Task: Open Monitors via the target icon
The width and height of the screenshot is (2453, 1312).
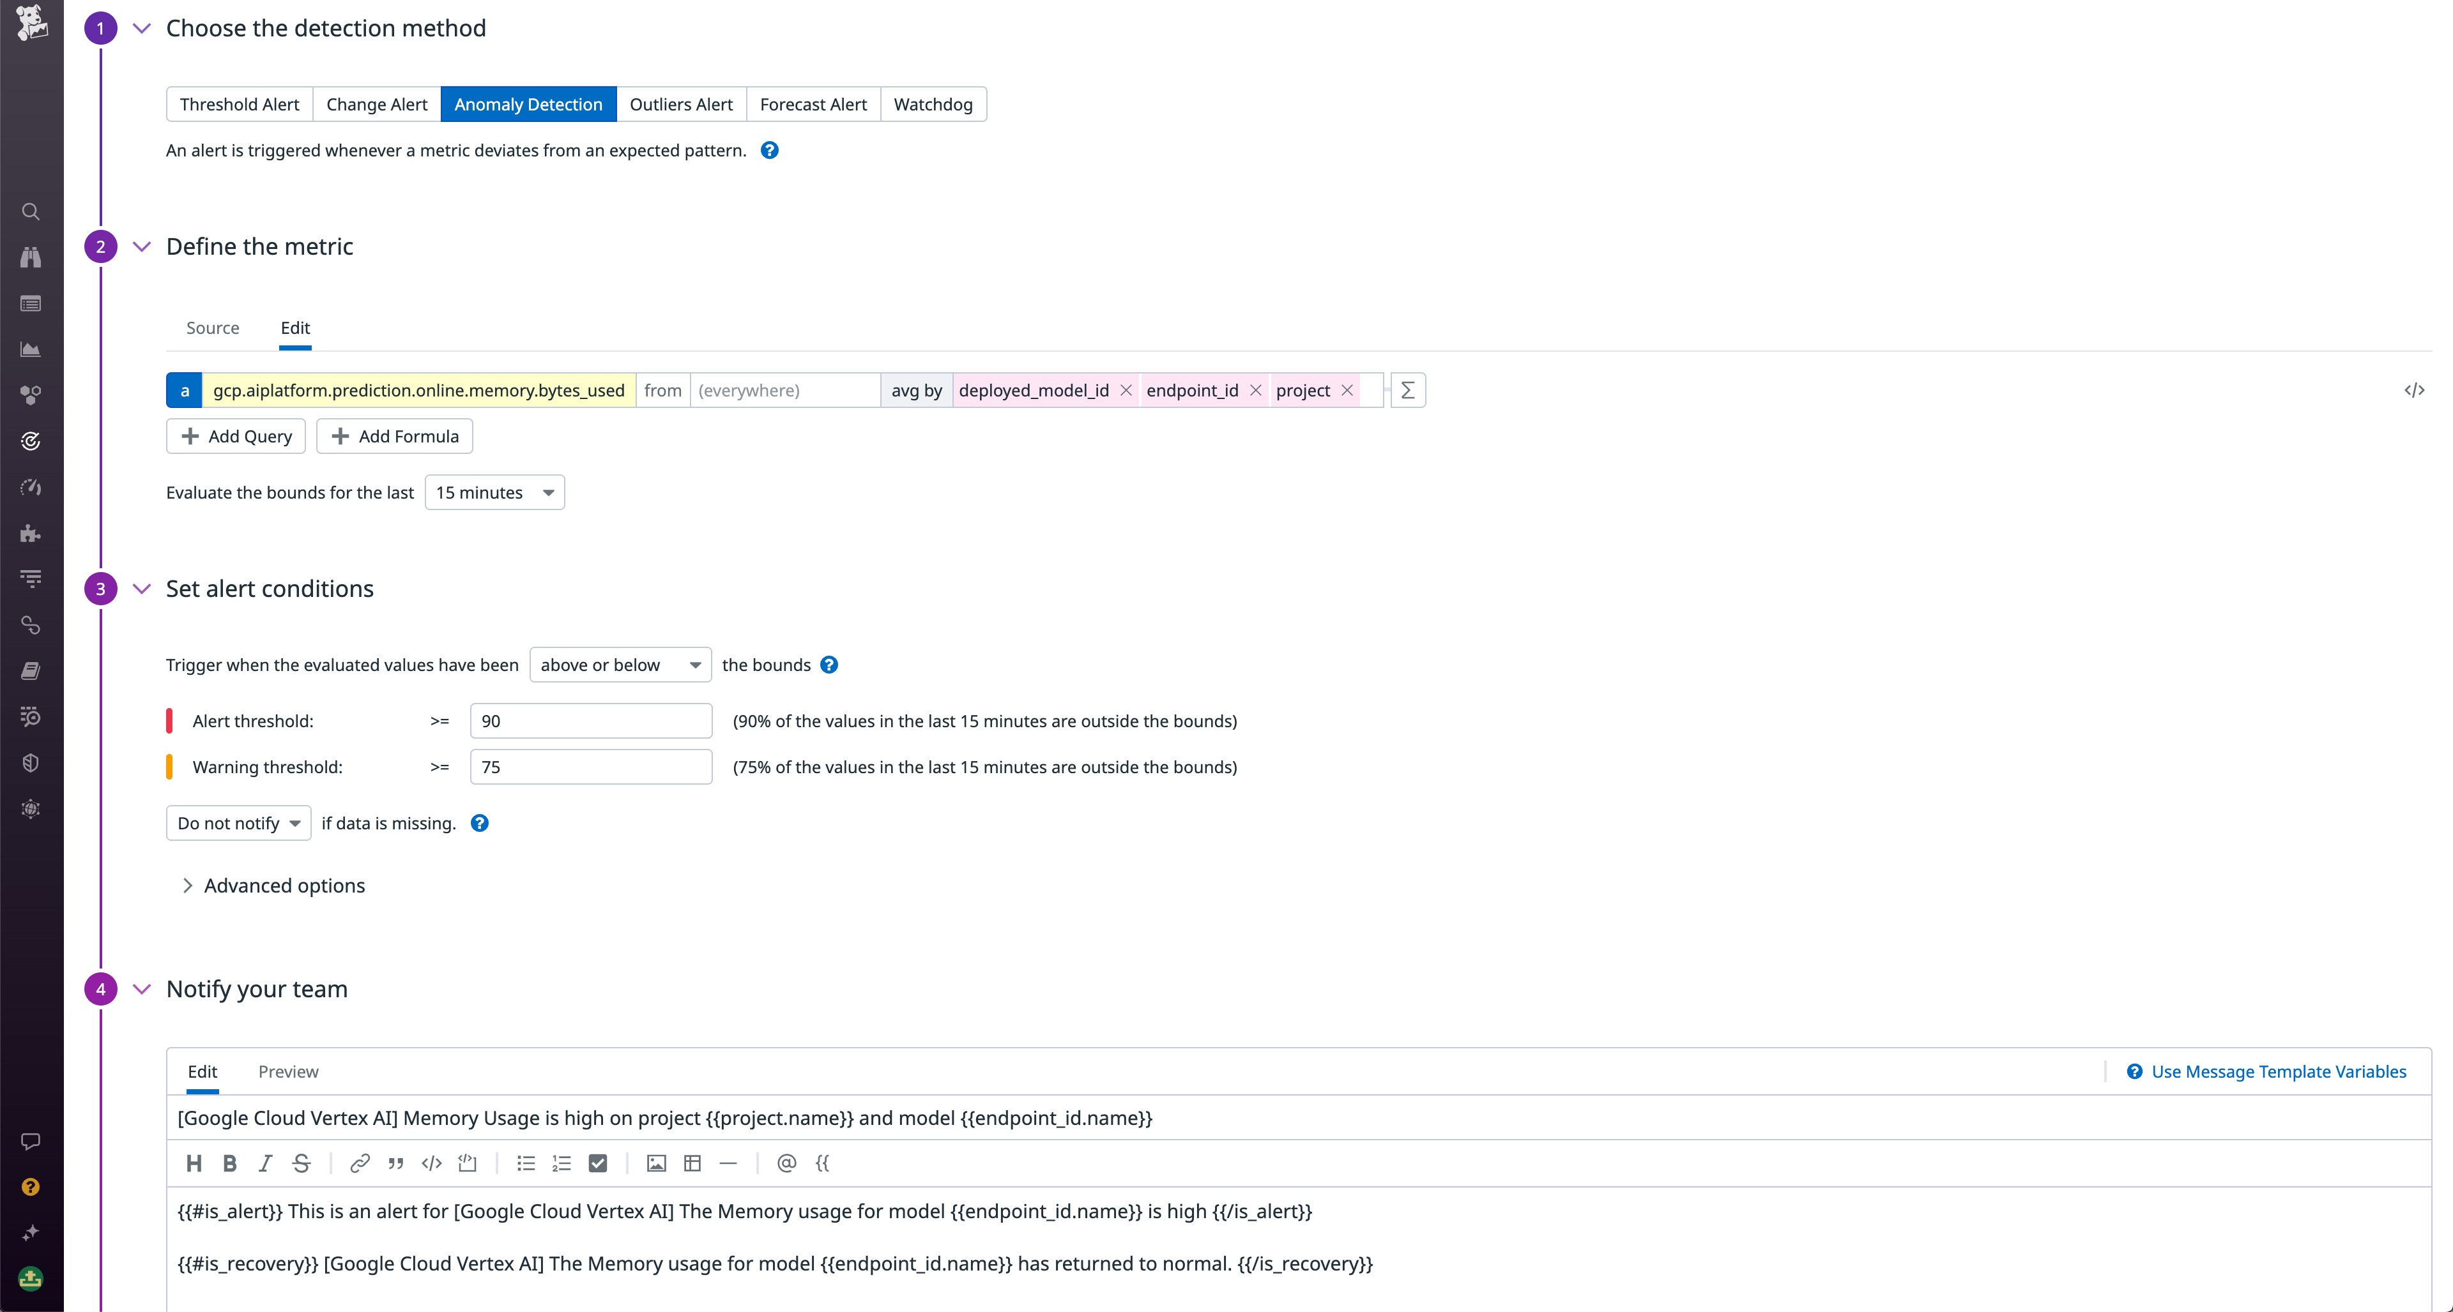Action: (31, 441)
